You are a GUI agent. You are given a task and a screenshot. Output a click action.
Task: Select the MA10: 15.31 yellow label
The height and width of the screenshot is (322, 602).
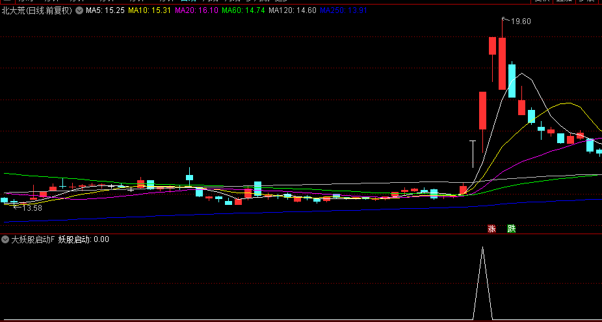tap(150, 11)
